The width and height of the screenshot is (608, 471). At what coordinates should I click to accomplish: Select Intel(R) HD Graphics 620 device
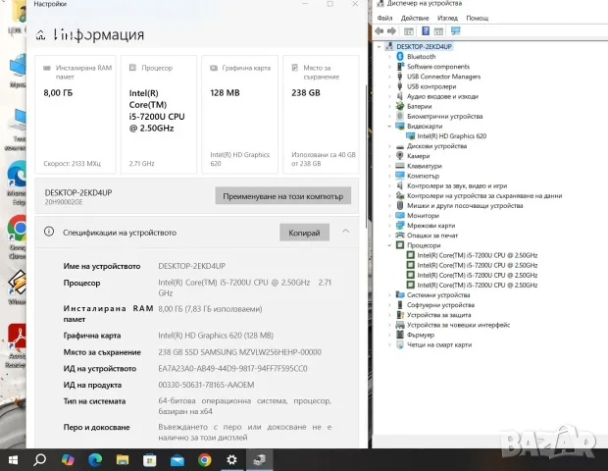(451, 136)
